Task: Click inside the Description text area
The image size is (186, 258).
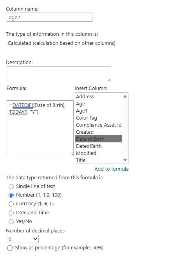Action: point(59,74)
